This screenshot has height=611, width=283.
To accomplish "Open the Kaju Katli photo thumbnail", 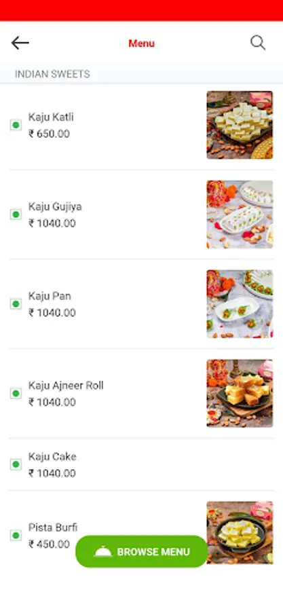I will (240, 125).
